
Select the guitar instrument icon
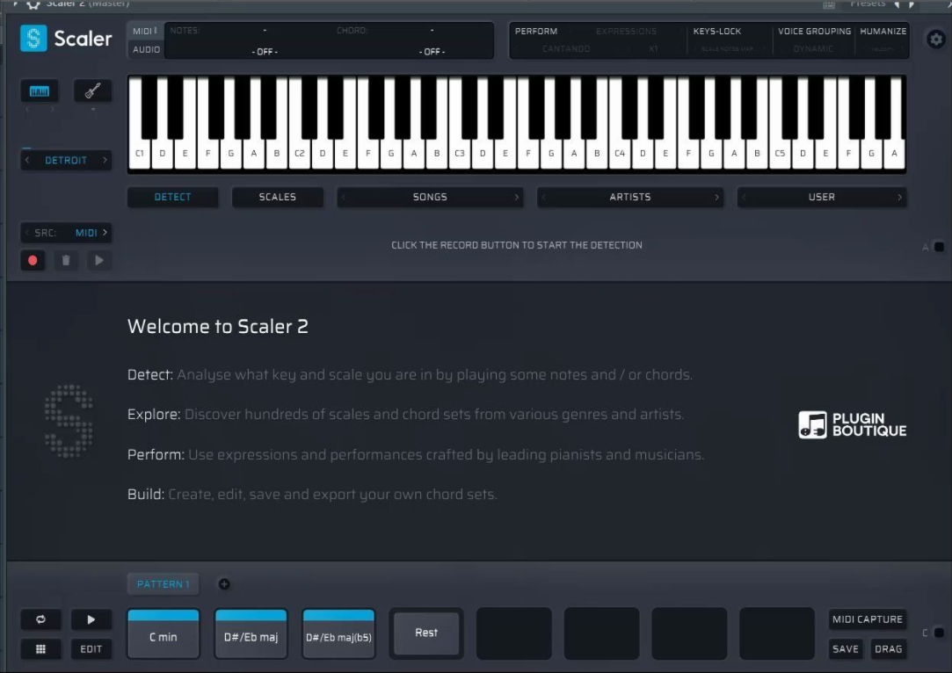92,90
